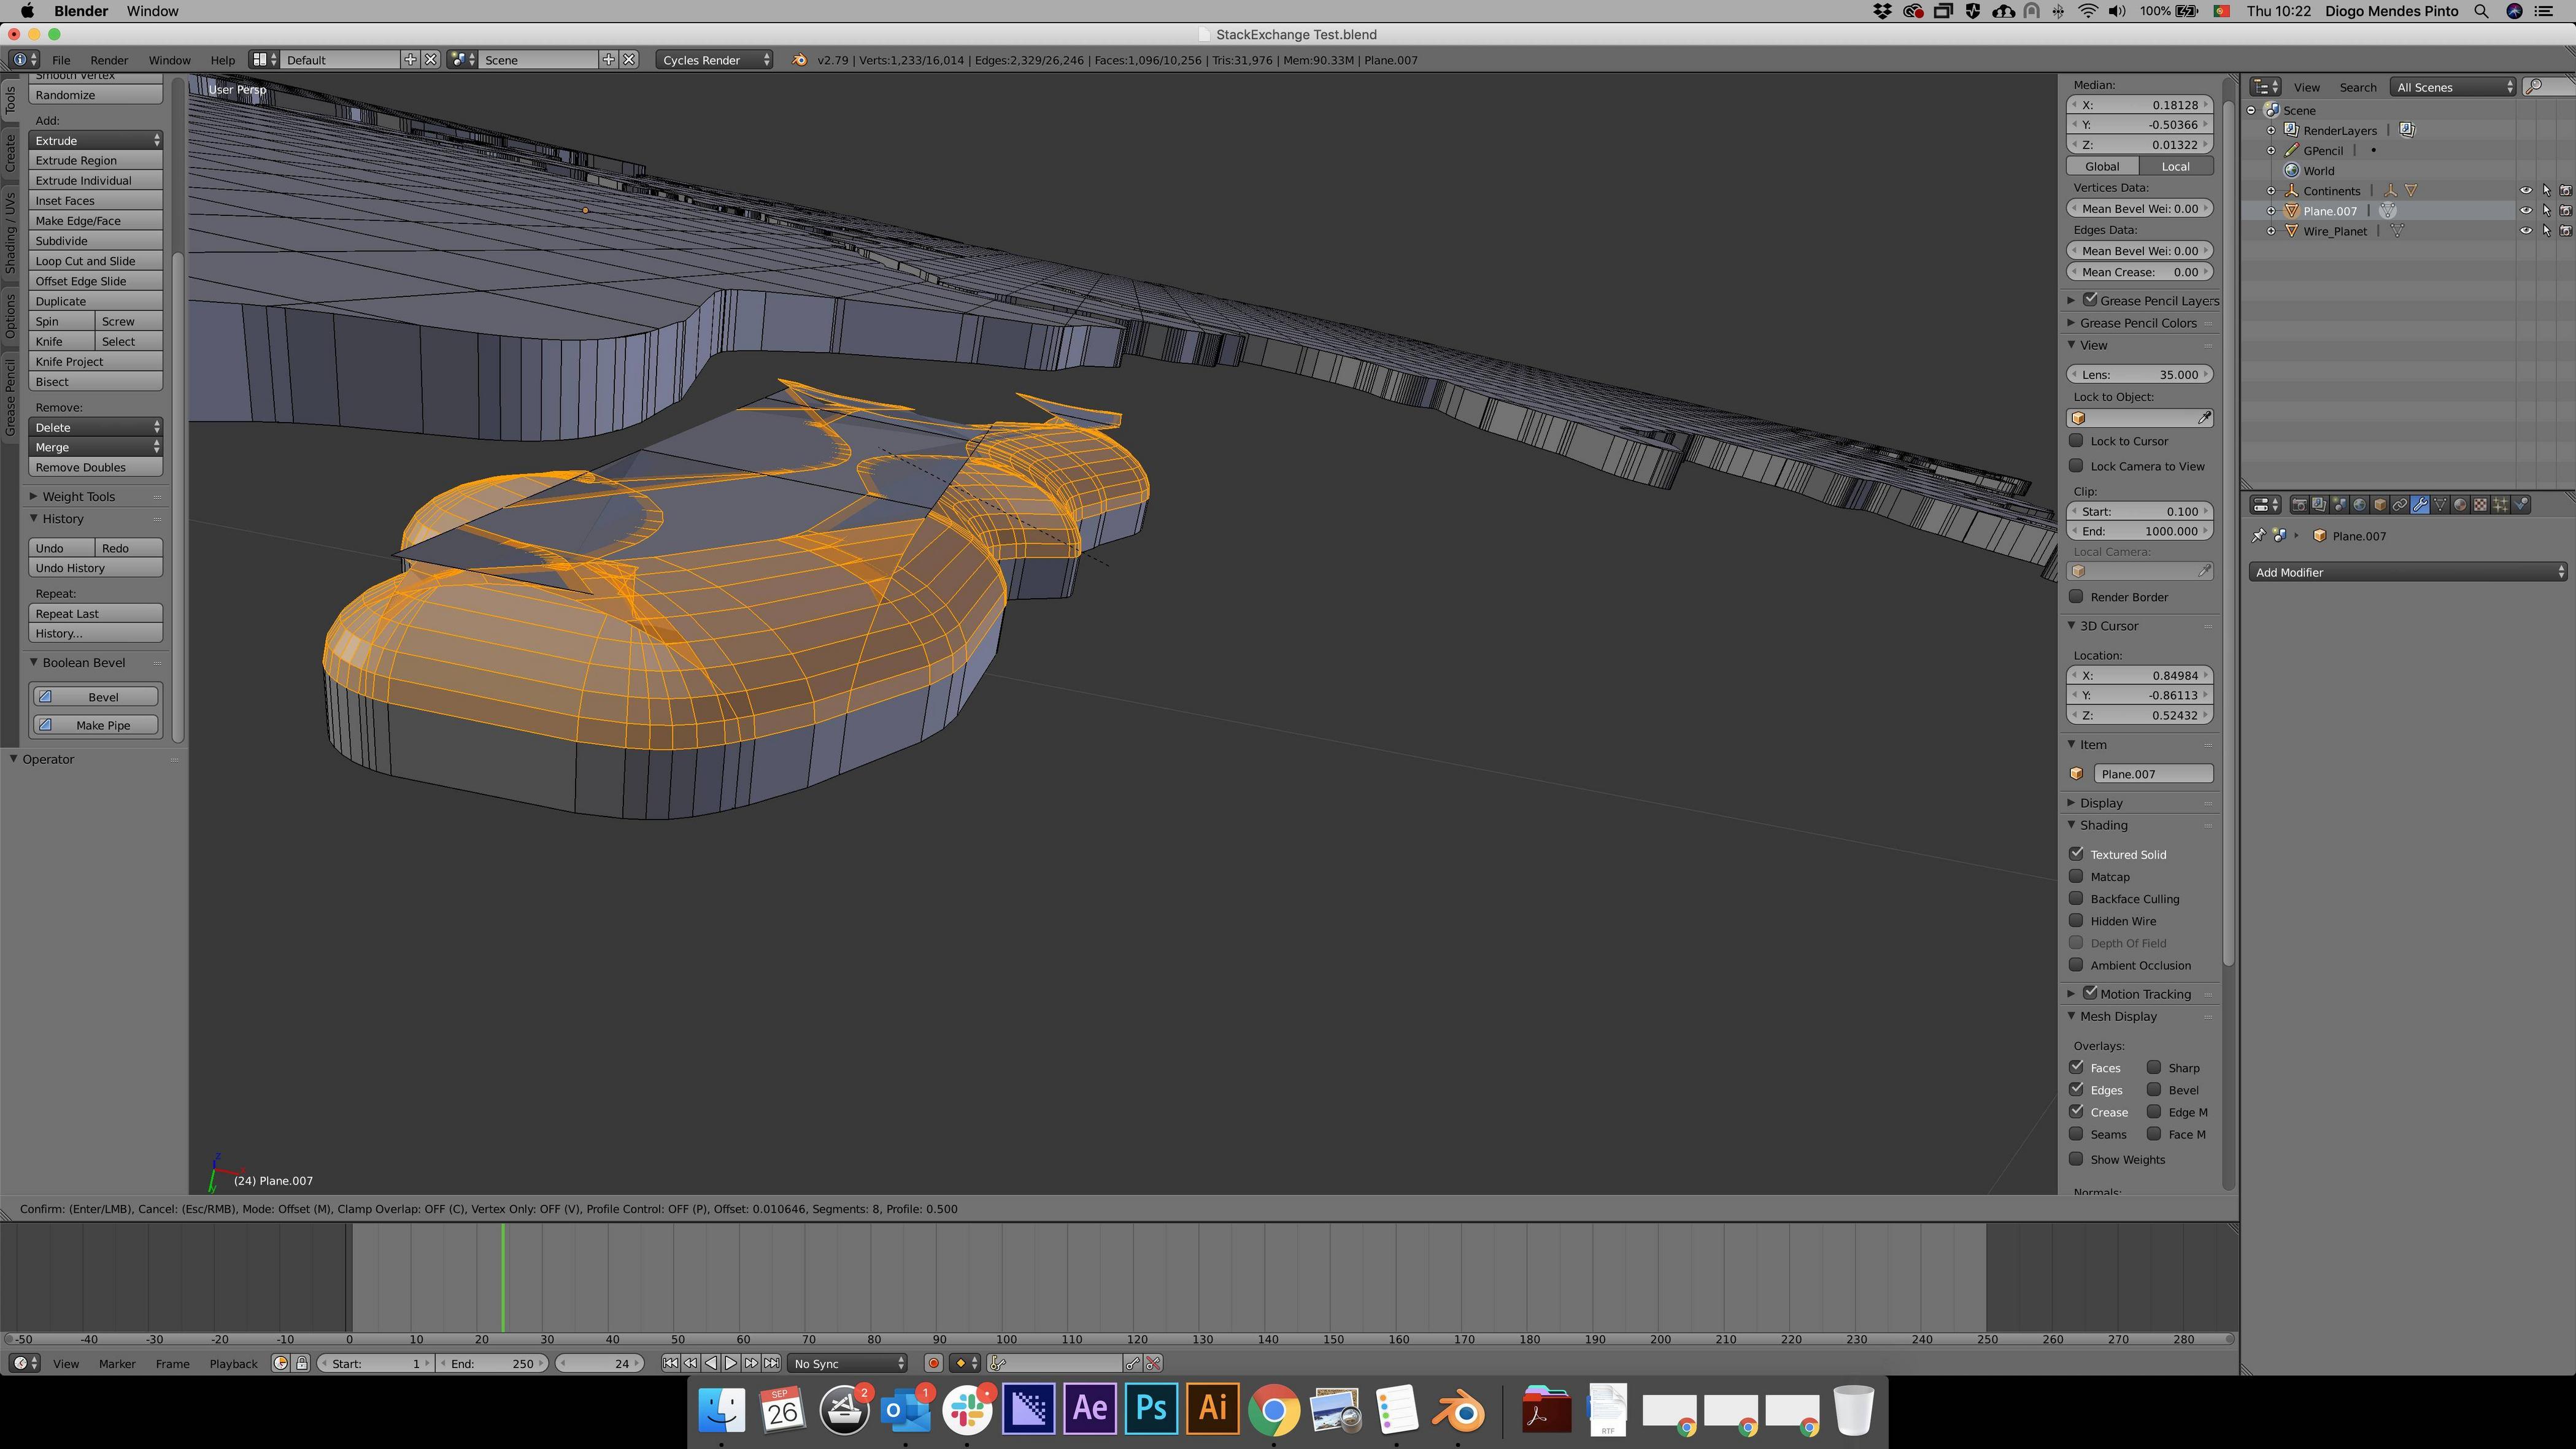Toggle selectability arrow for Wire_Planet
Screen dimensions: 2576x1449
(2546, 231)
